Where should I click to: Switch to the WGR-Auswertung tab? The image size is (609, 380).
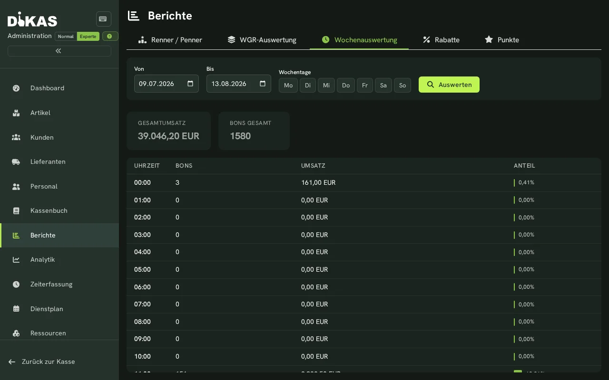tap(262, 40)
